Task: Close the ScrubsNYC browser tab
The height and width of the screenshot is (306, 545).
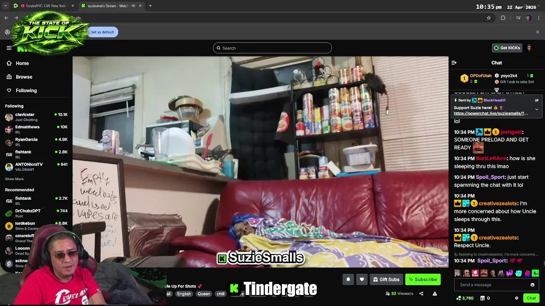Action: [73, 6]
